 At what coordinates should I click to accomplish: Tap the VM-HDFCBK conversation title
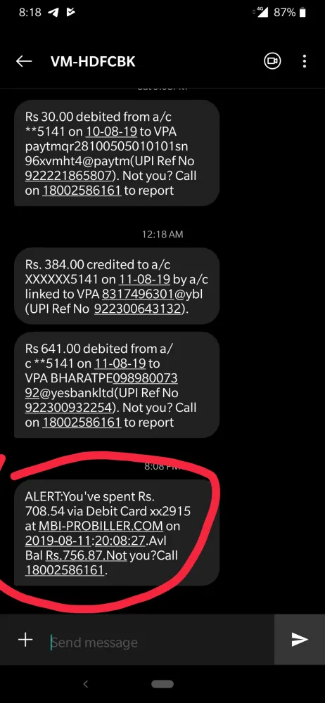click(93, 61)
